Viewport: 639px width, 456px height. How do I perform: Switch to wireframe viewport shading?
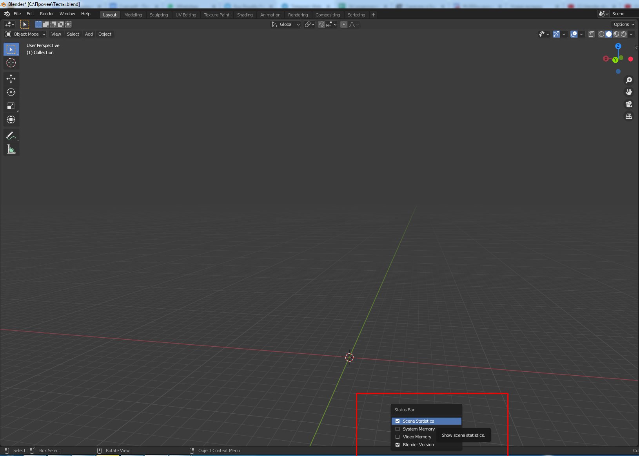pos(601,34)
